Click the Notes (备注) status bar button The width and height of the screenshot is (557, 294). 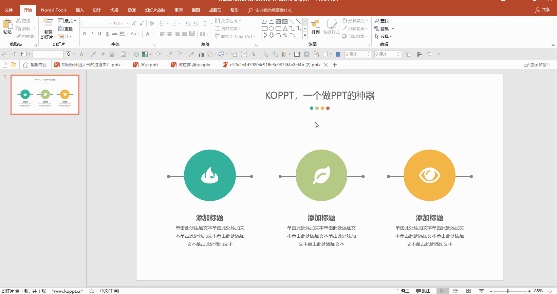point(403,291)
